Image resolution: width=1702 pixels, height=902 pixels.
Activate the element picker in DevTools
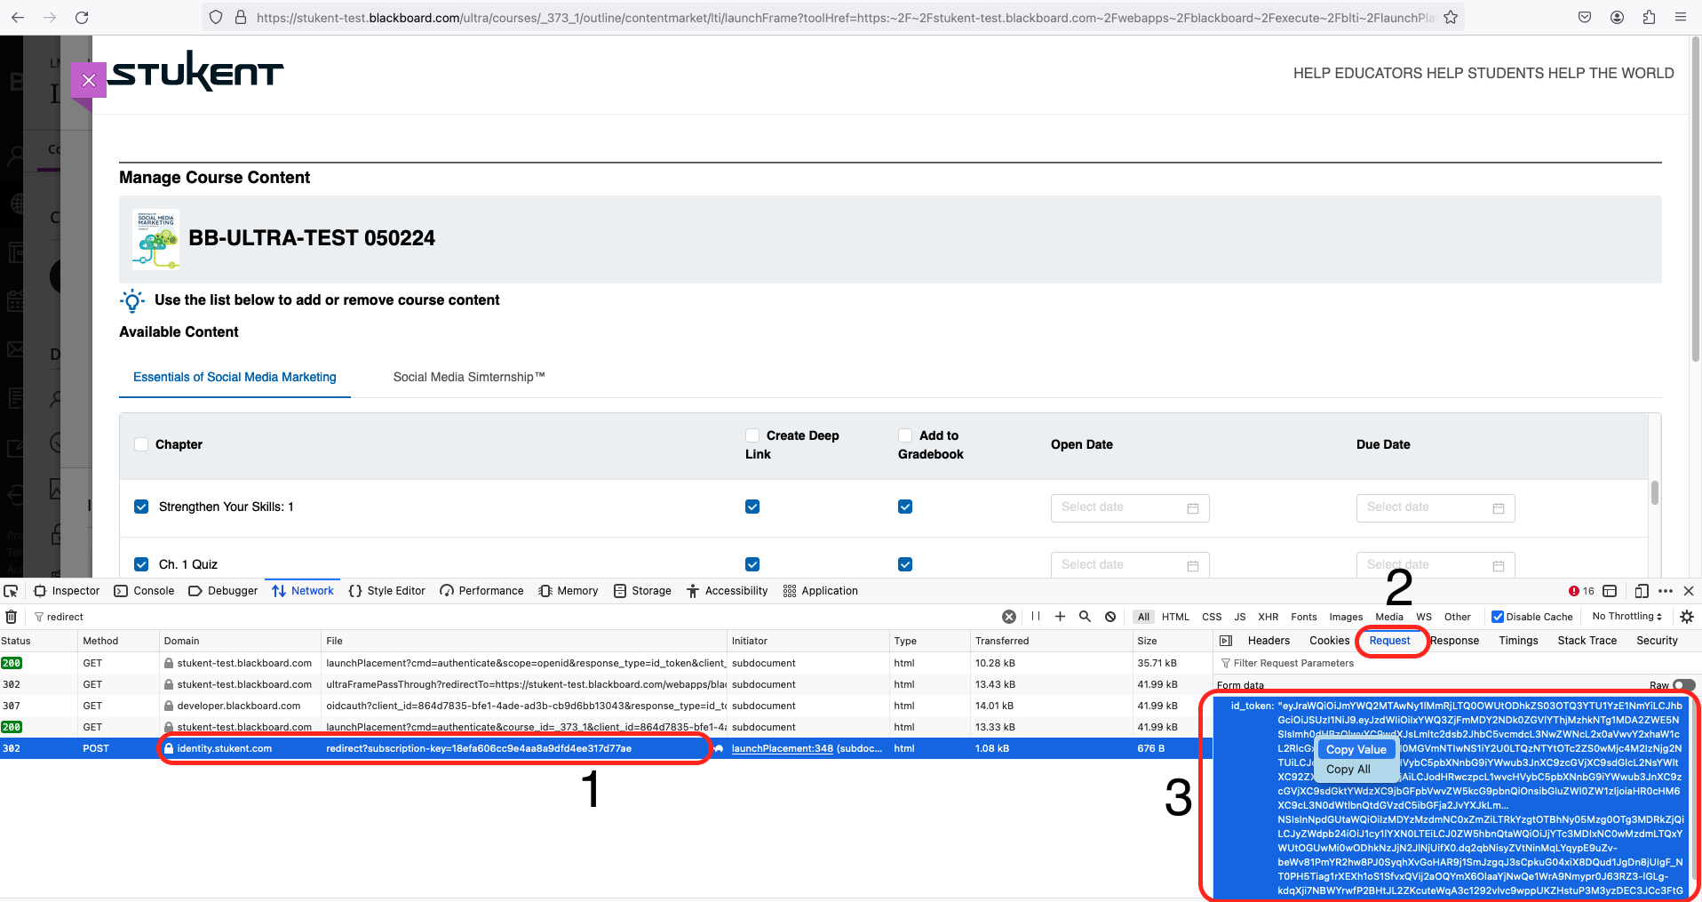click(11, 591)
